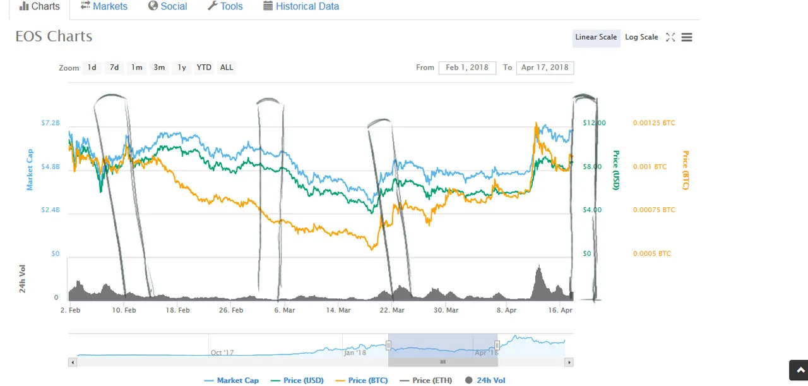Viewport: 808px width, 386px height.
Task: Toggle Price (BTC) series in legend
Action: pos(361,380)
